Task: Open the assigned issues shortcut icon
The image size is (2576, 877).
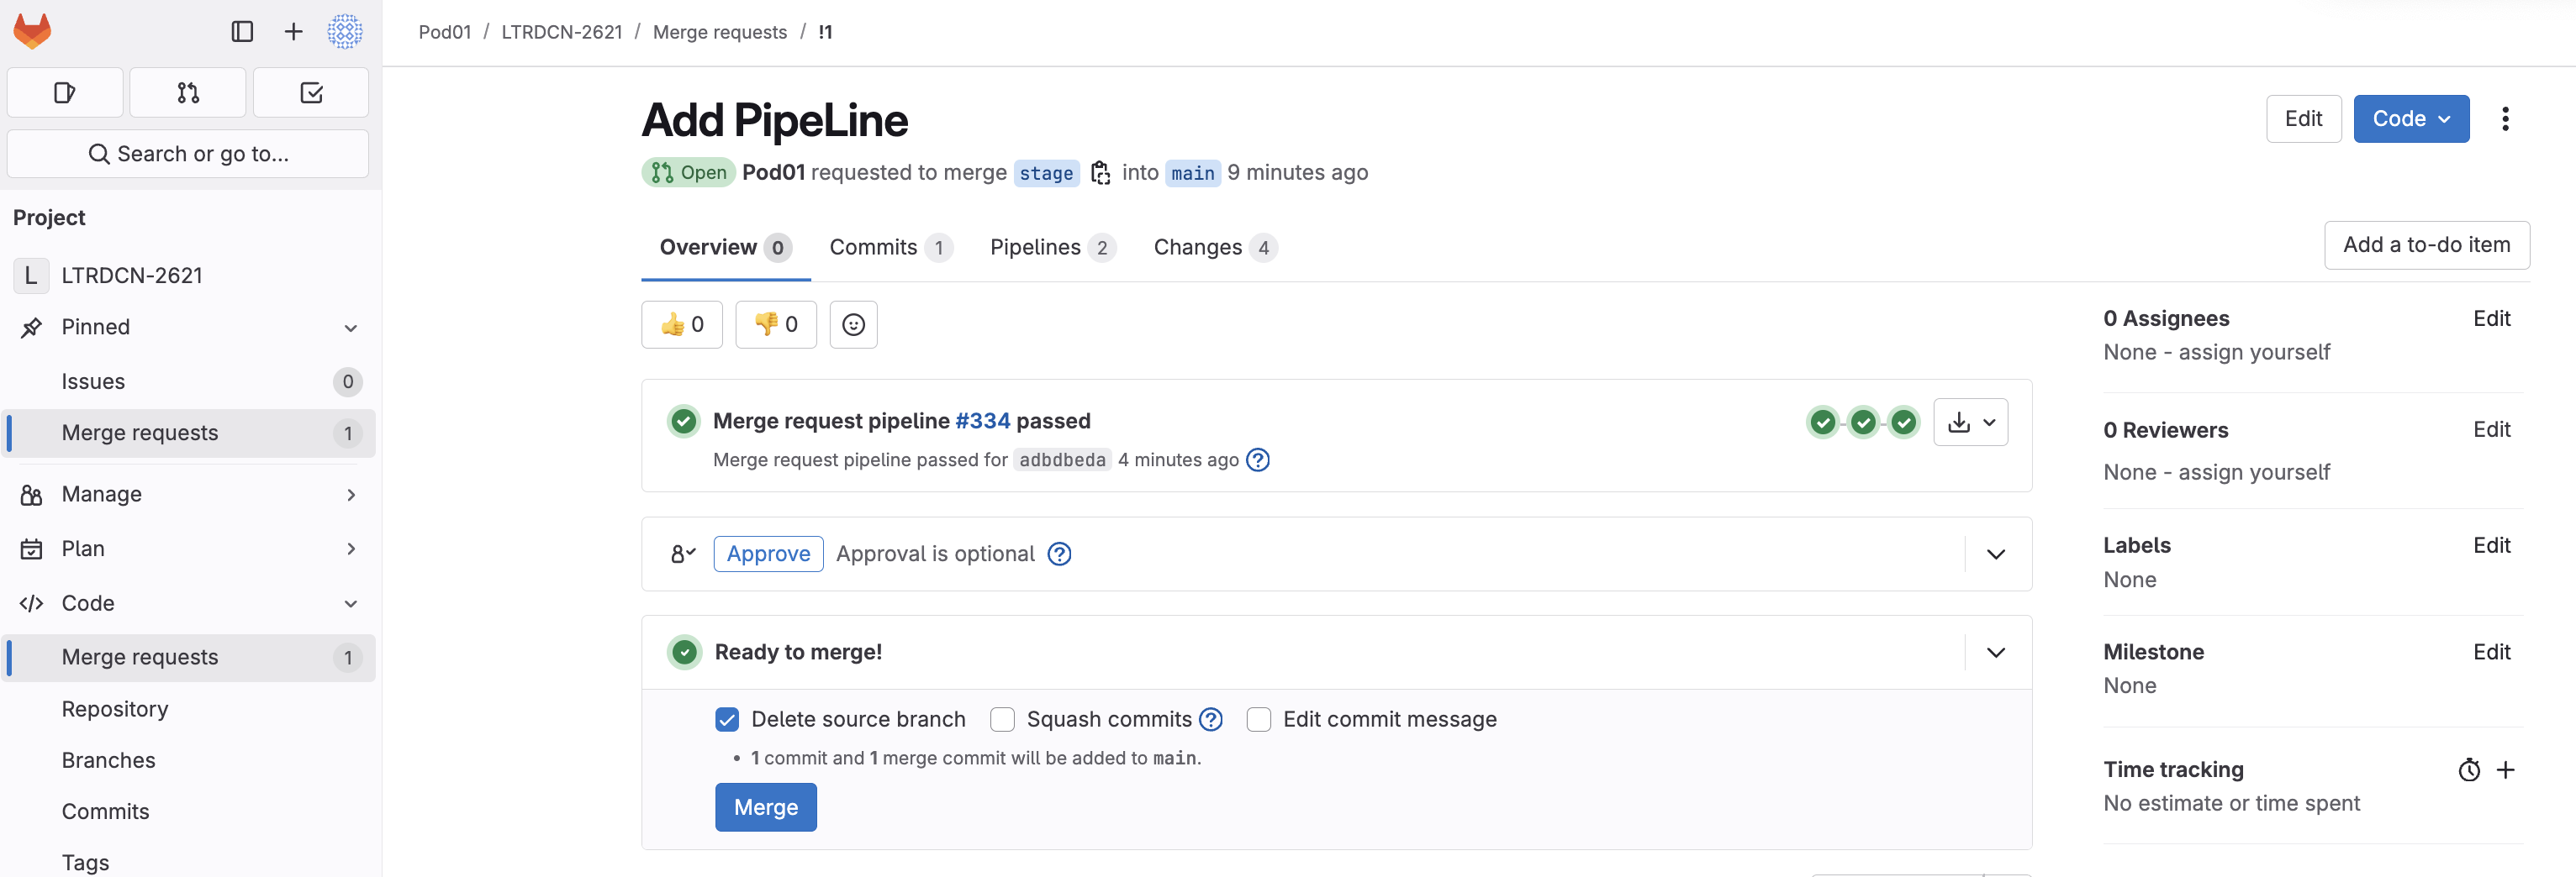Action: (65, 93)
